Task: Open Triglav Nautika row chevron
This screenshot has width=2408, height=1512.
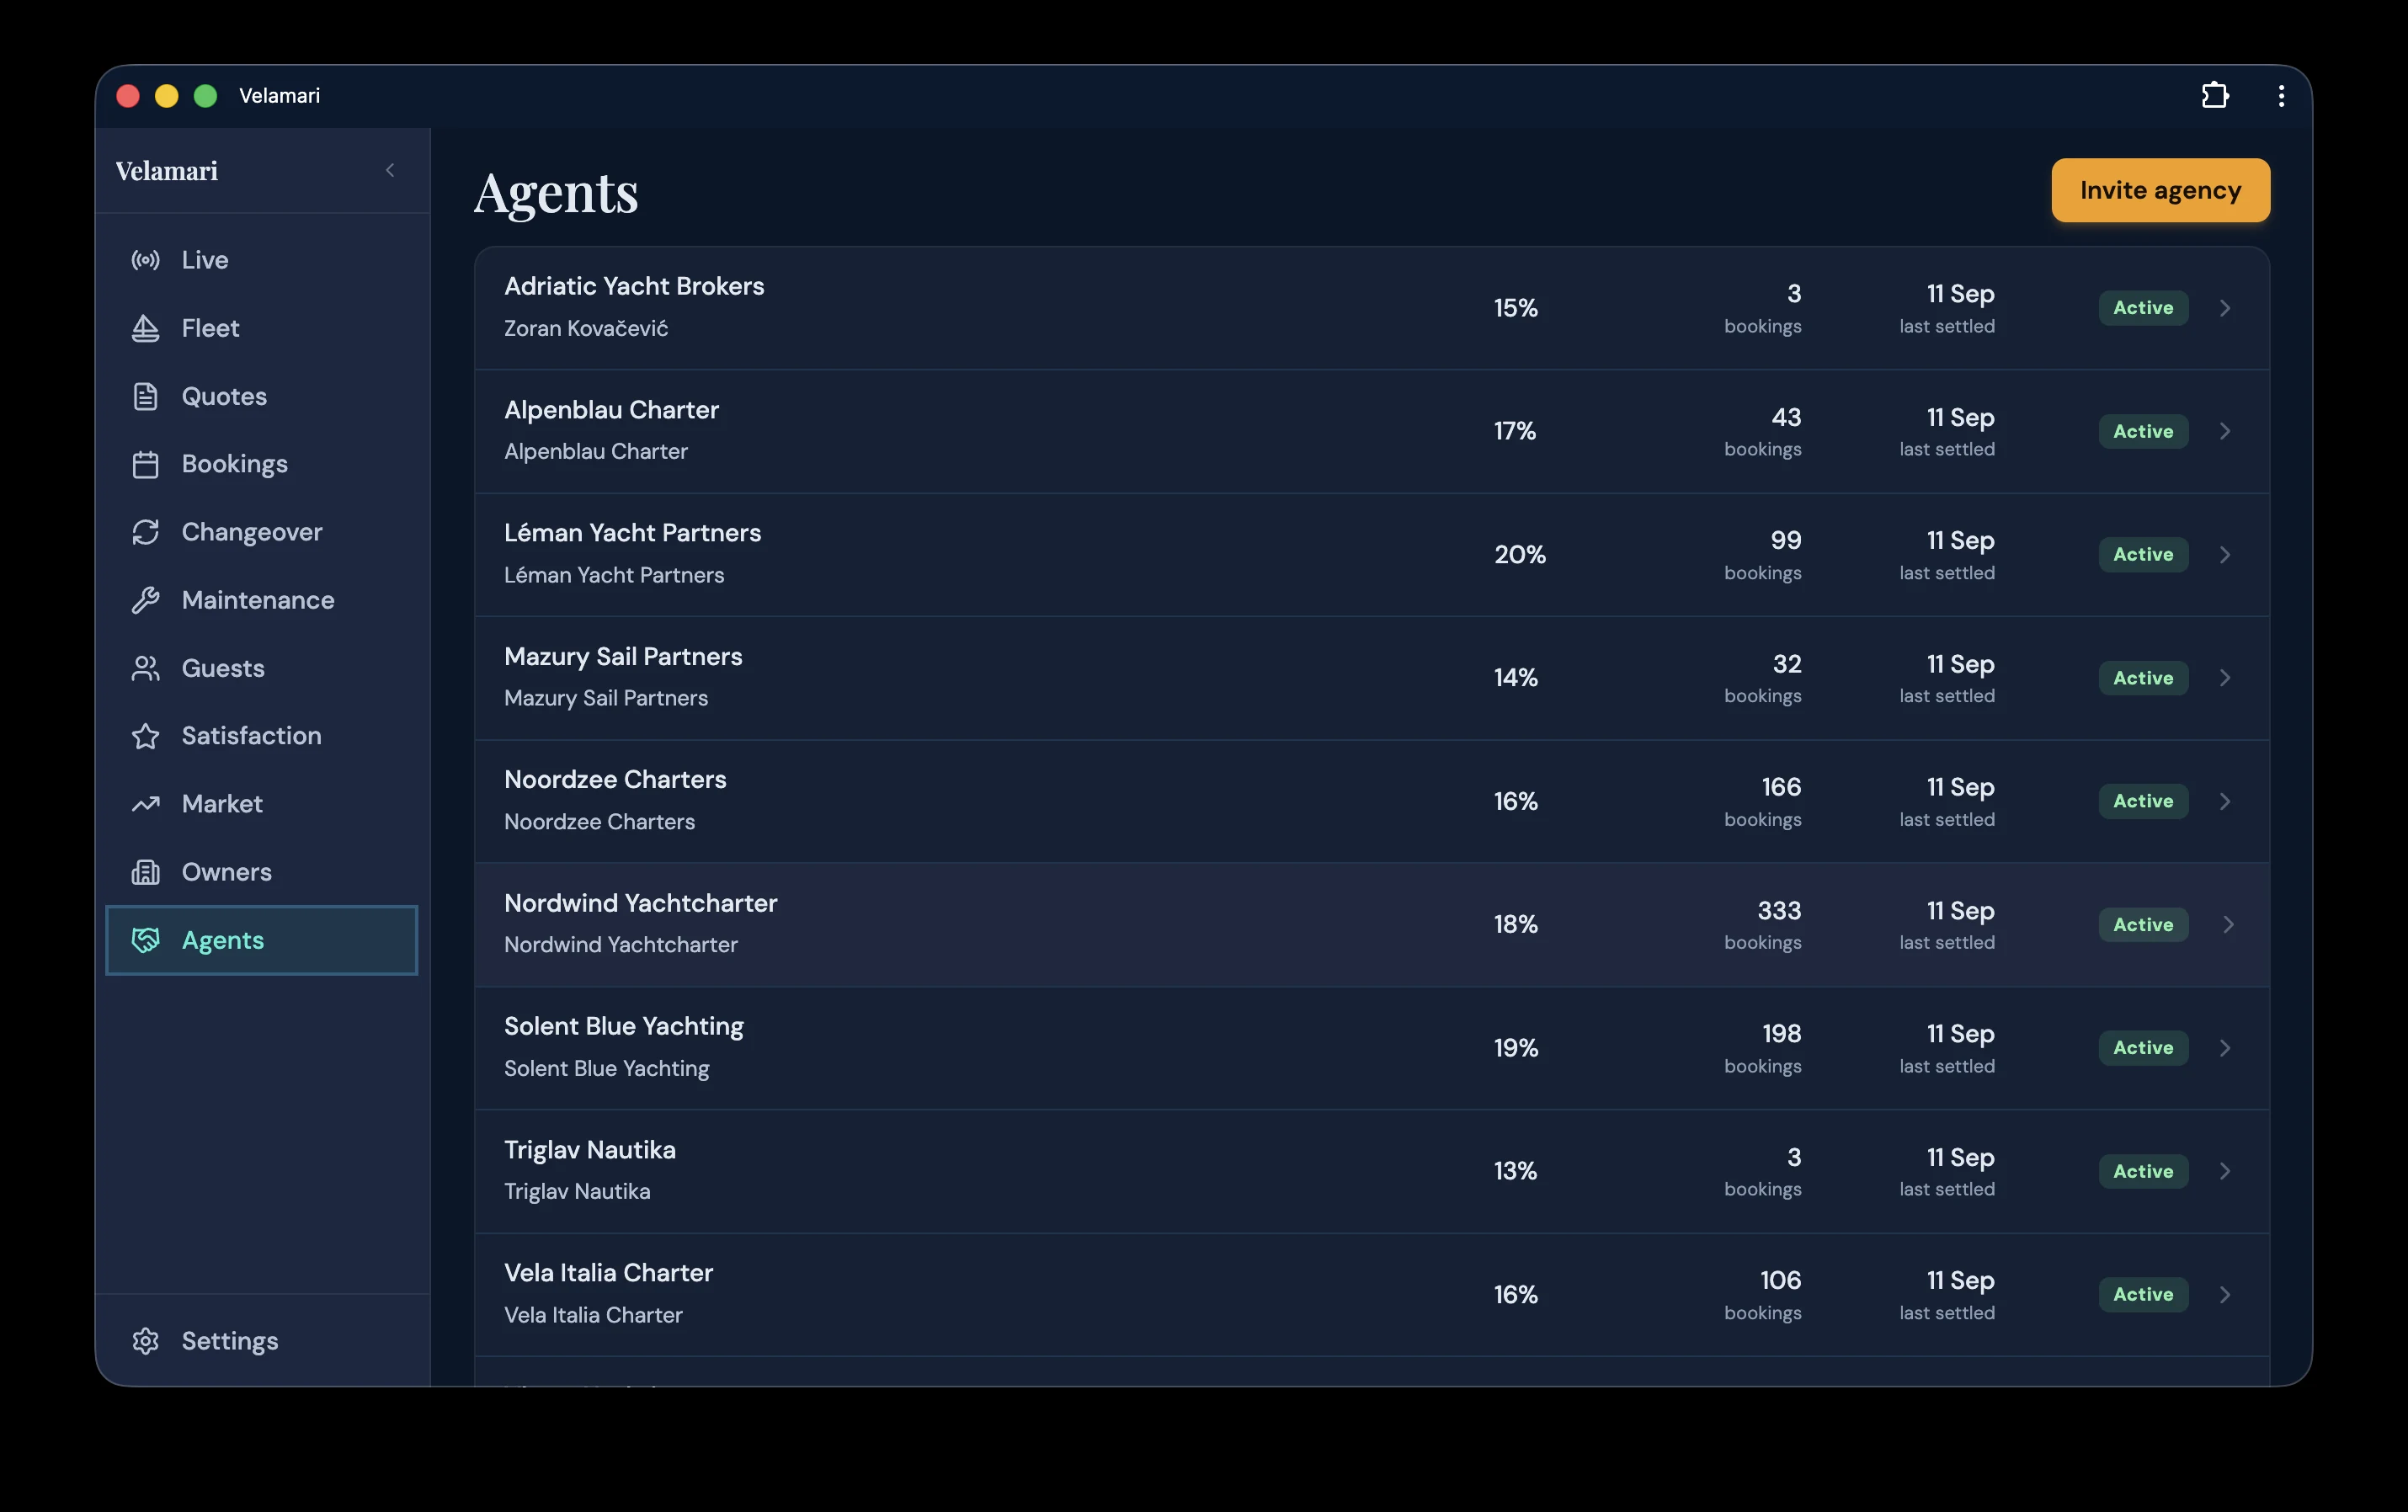Action: [2225, 1171]
